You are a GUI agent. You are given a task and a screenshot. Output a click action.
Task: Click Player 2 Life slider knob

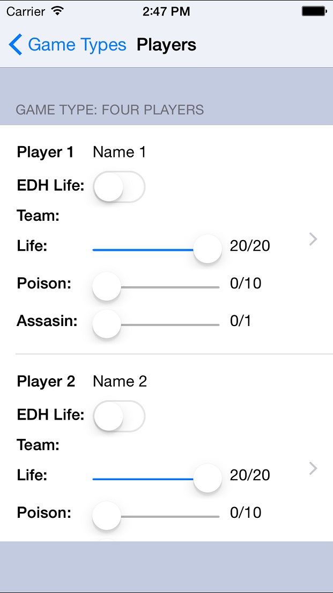click(208, 478)
